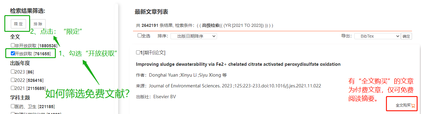The height and width of the screenshot is (114, 421).
Task: Click the 限定 button
Action: click(18, 24)
